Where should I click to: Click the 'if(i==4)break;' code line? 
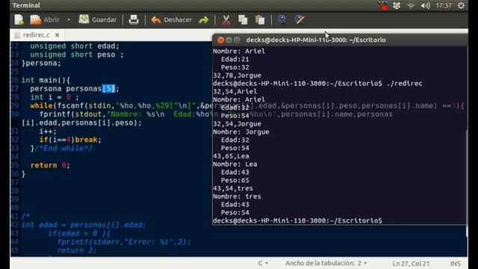[x=70, y=140]
